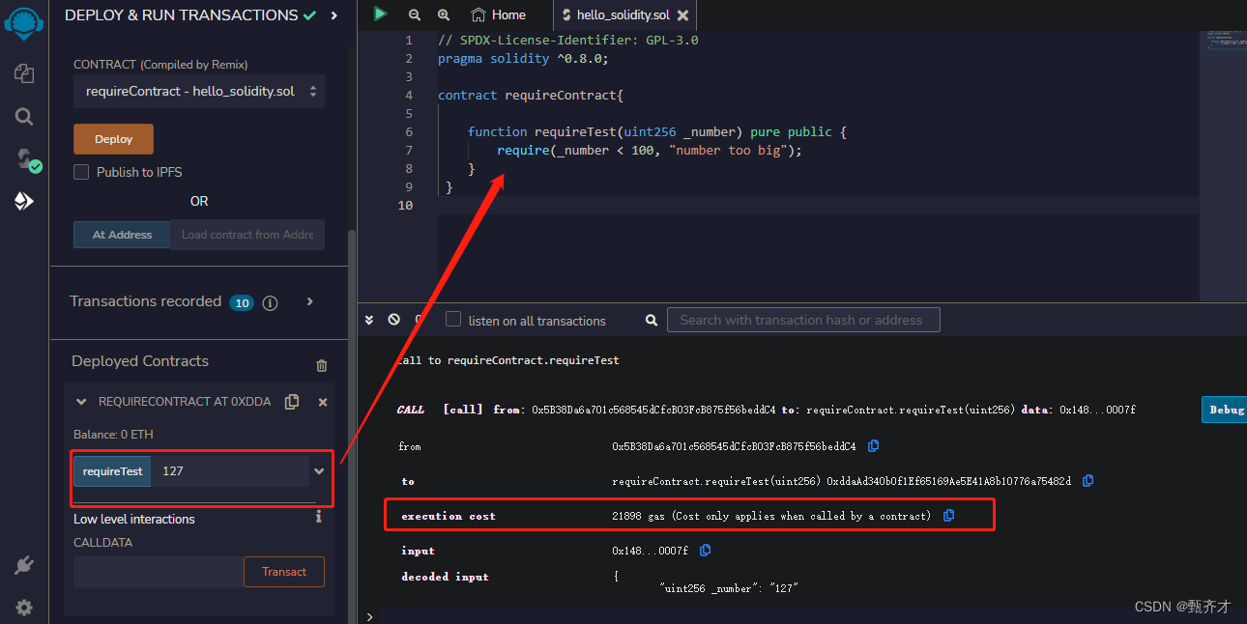This screenshot has width=1247, height=624.
Task: Copy the 'to' address value in terminal
Action: tap(1087, 480)
